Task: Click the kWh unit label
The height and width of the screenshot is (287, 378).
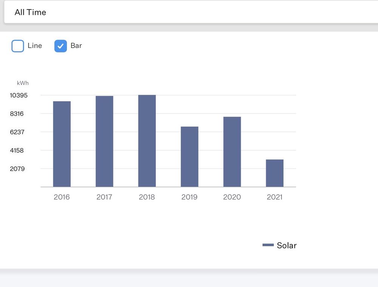Action: tap(23, 83)
